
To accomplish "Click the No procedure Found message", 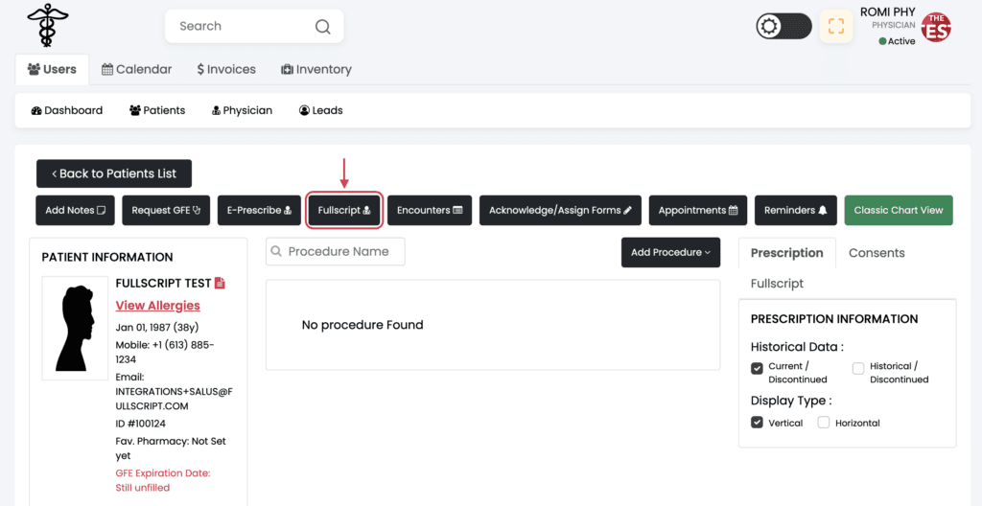I will (x=362, y=325).
